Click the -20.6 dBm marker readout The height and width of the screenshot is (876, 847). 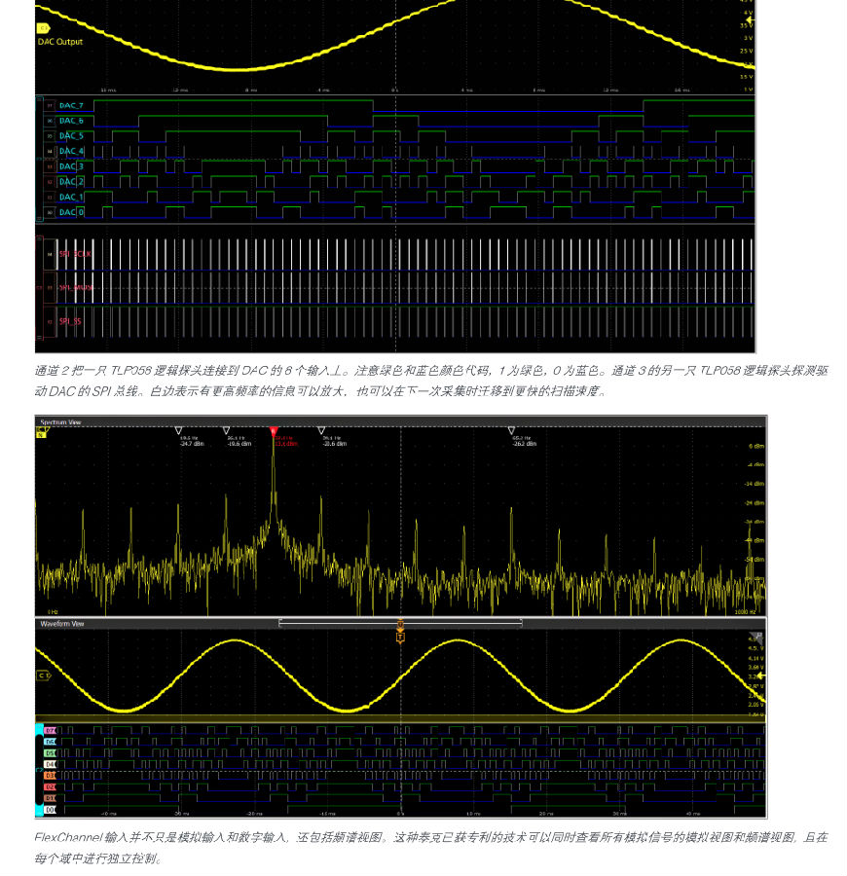coord(335,441)
